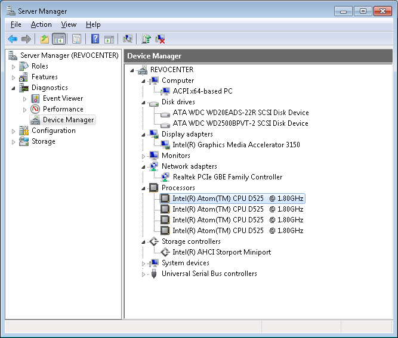Select ATA WDC WD2500BPVT-2 SCSI Disk Device
398x338 pixels.
(x=240, y=123)
